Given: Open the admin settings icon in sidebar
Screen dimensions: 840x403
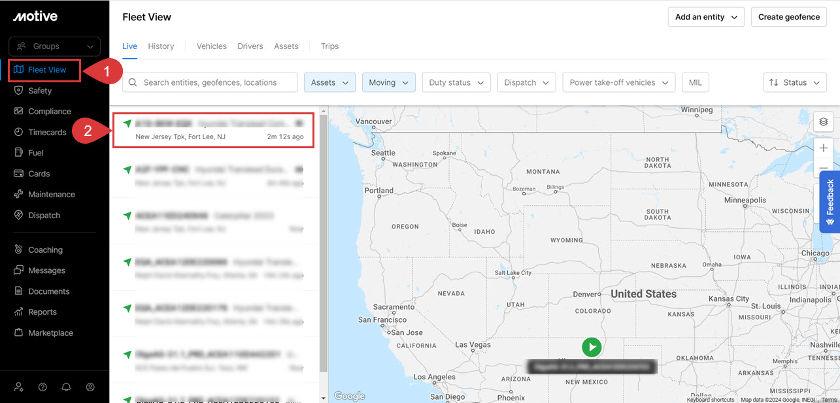Looking at the screenshot, I should point(19,387).
